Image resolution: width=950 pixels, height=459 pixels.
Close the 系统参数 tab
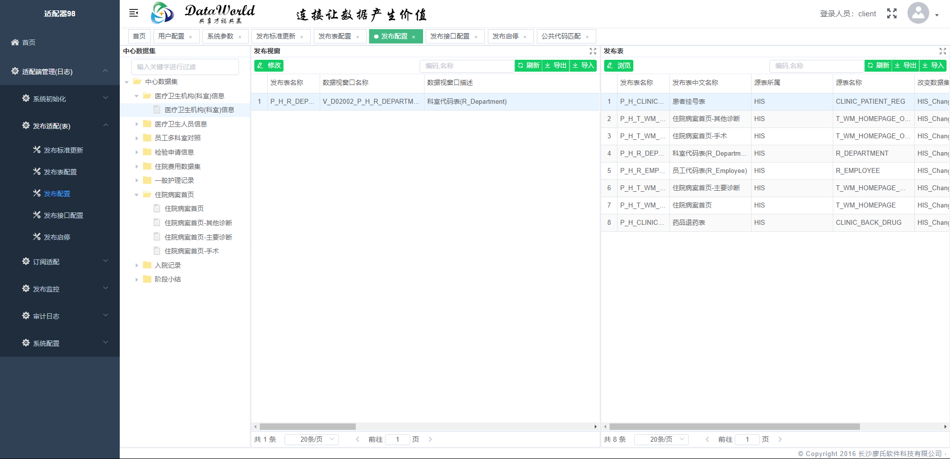(x=240, y=37)
